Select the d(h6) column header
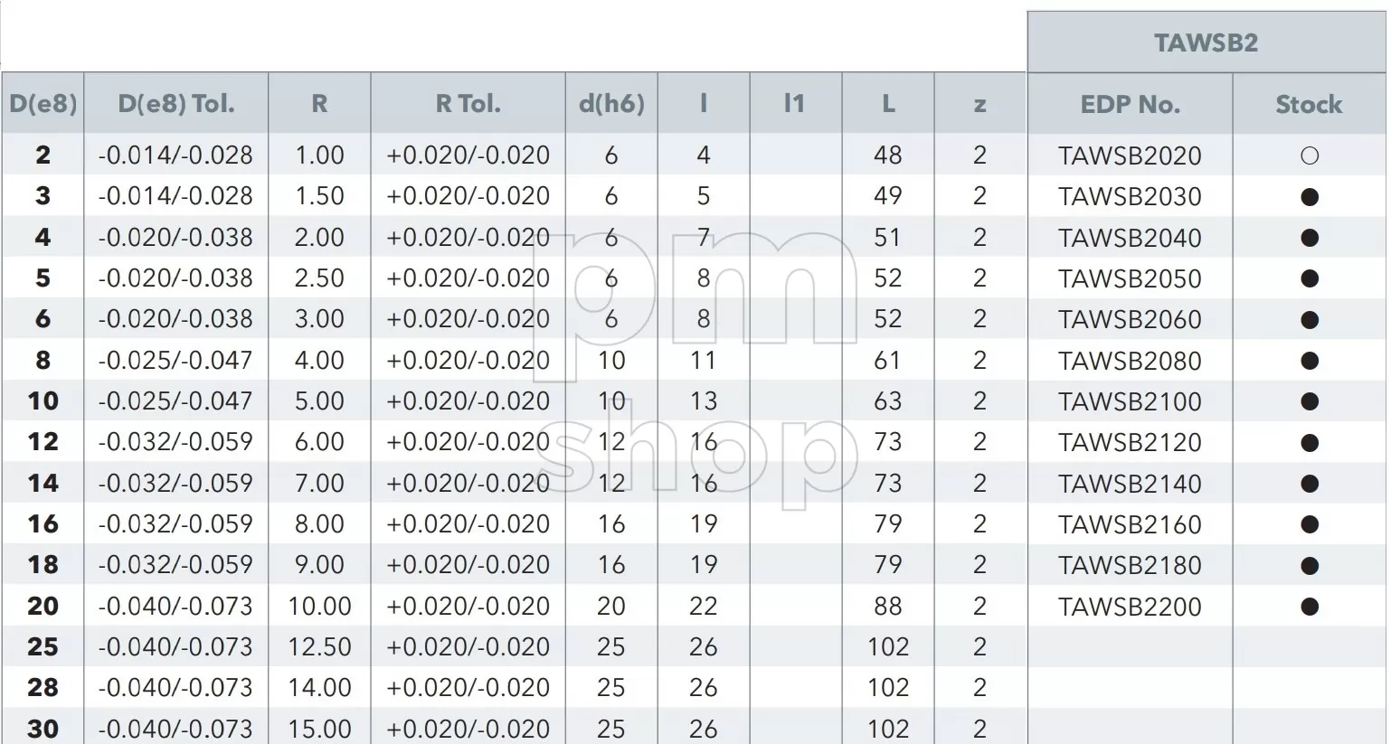 click(611, 104)
